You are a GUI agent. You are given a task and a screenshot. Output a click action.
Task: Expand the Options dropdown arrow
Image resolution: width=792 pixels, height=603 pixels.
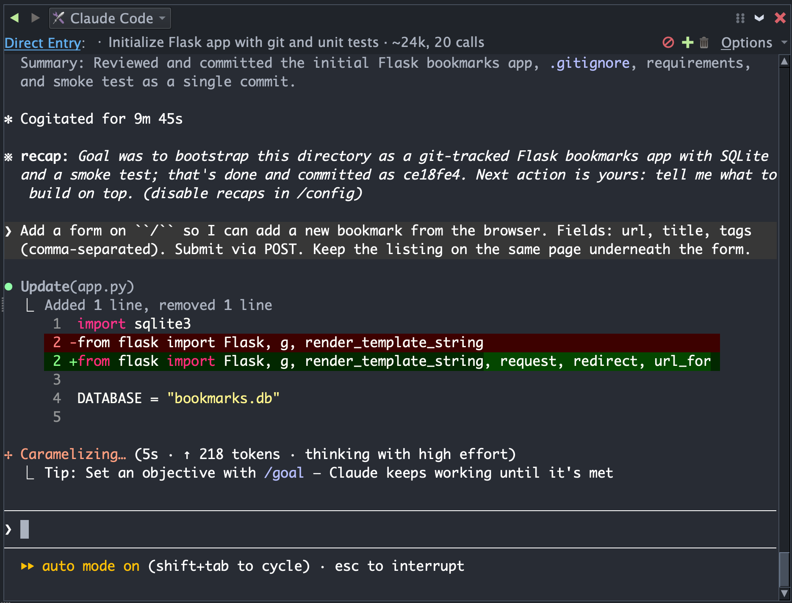pos(784,42)
